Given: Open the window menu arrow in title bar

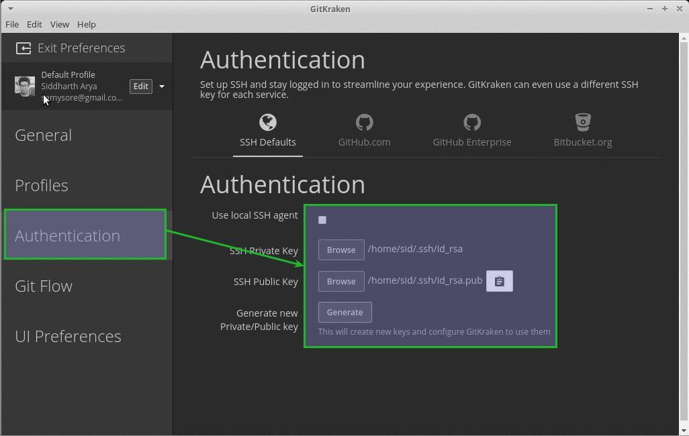Looking at the screenshot, I should [11, 8].
